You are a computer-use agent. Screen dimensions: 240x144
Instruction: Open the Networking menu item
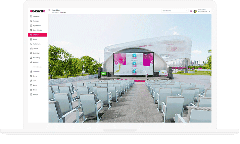(37, 58)
